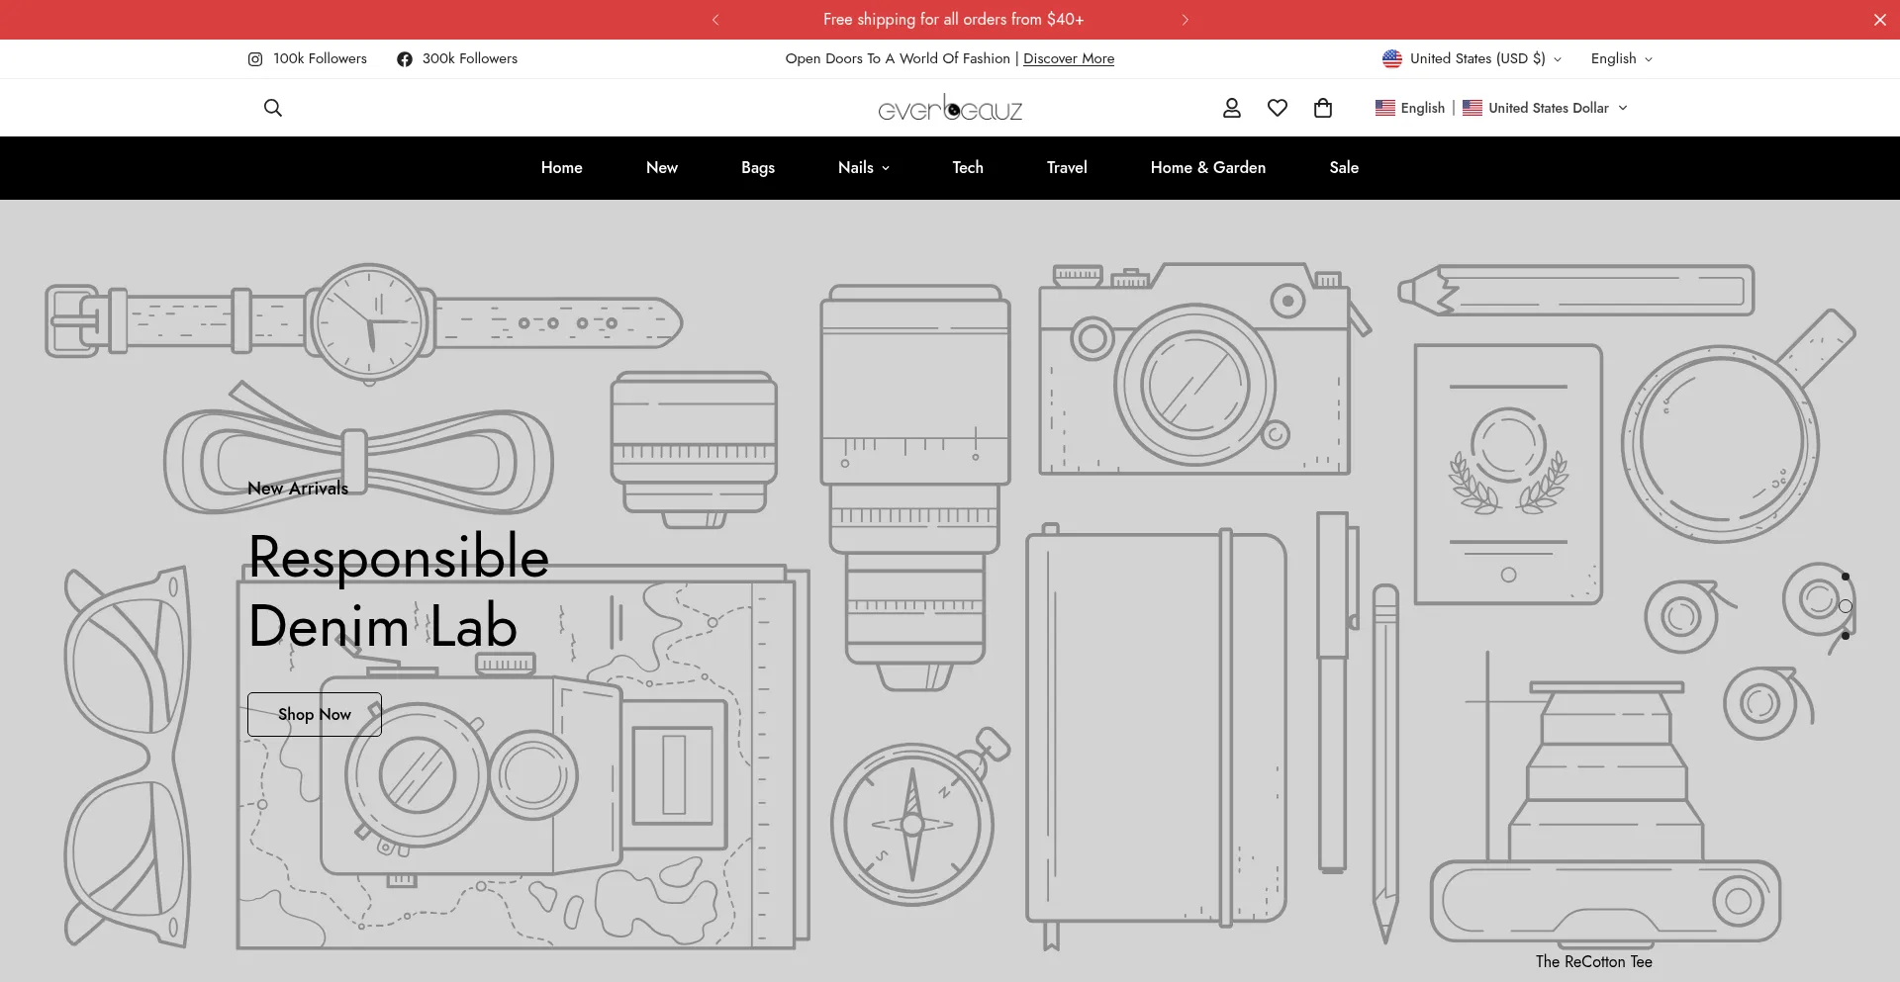Visit Facebook 300k Followers link
The height and width of the screenshot is (982, 1900).
pyautogui.click(x=457, y=58)
